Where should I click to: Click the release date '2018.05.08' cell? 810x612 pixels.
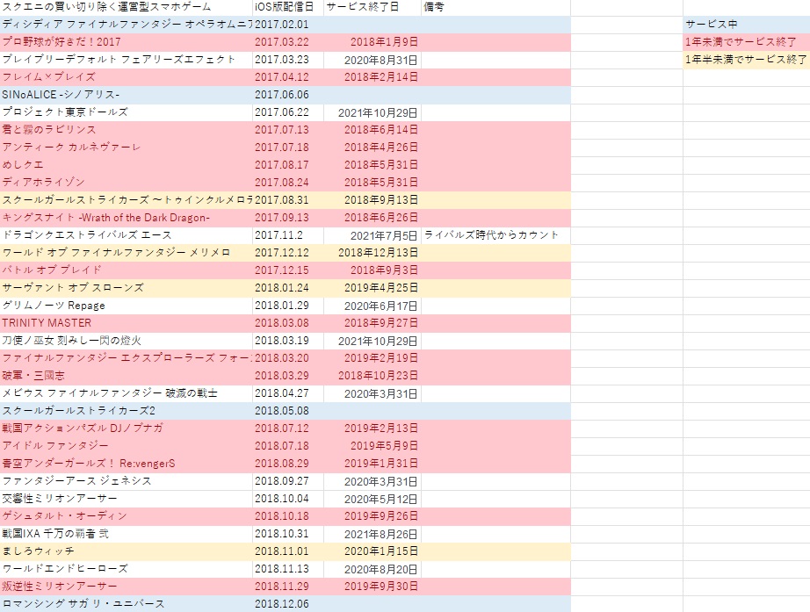[288, 411]
